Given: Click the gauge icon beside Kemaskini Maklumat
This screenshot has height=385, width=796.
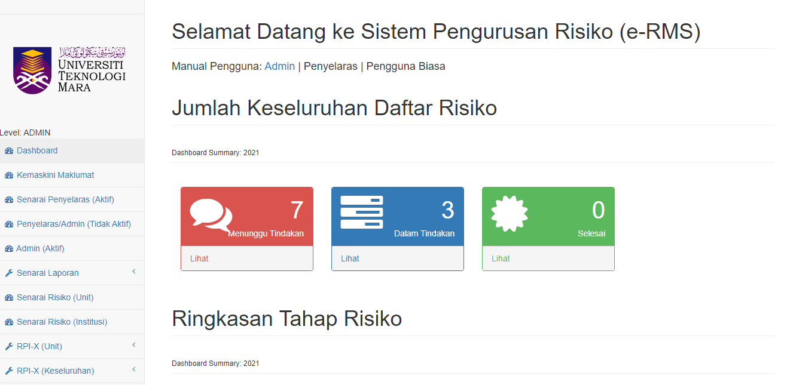Looking at the screenshot, I should [x=9, y=175].
